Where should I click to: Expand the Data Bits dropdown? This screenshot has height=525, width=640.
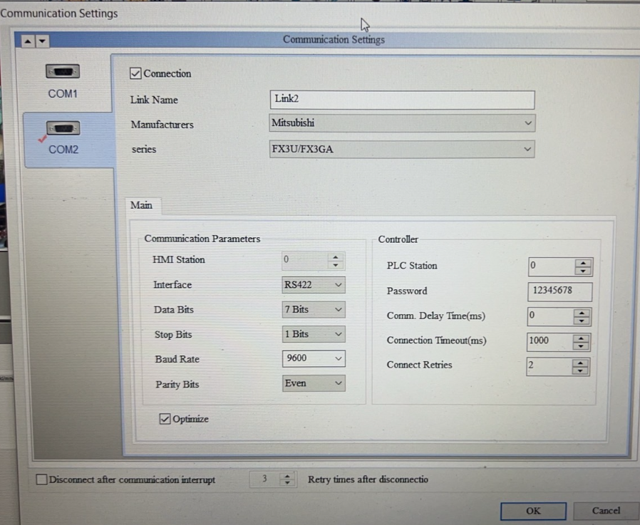click(x=314, y=310)
